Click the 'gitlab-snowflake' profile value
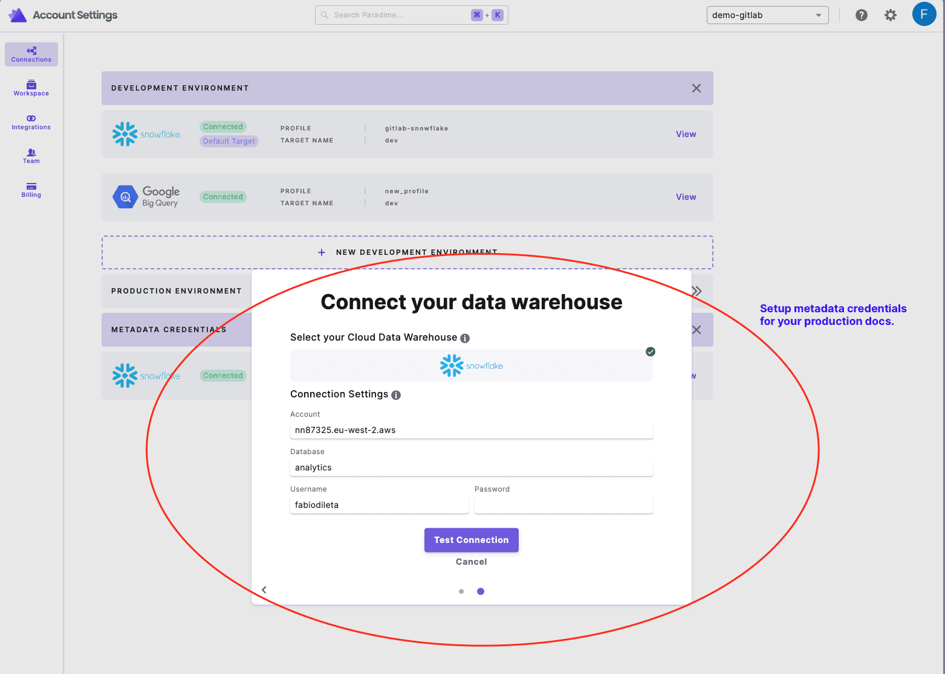The image size is (945, 674). [417, 128]
